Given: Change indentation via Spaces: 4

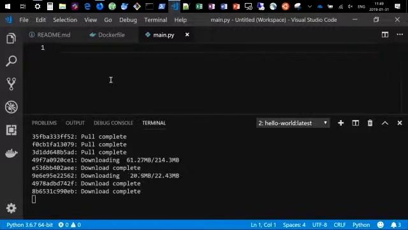Looking at the screenshot, I should [x=294, y=225].
